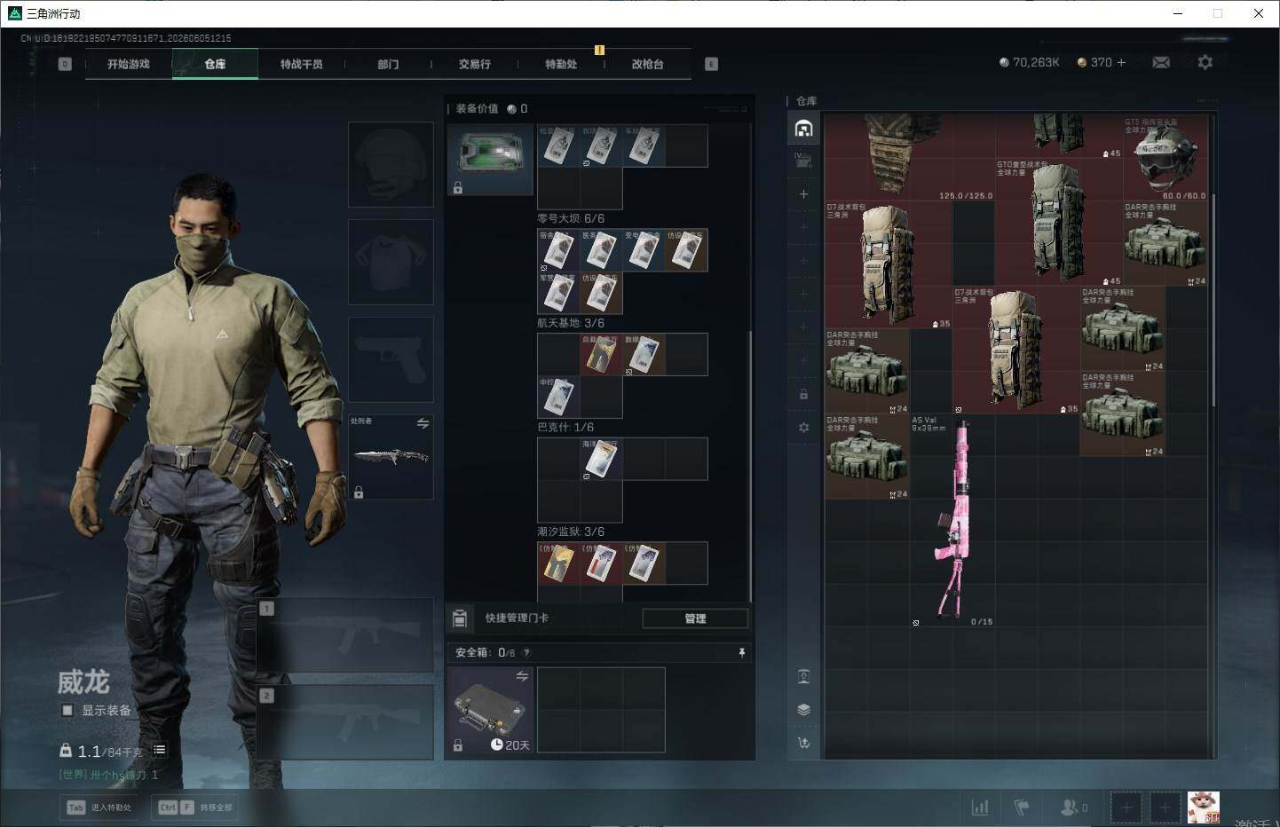Select the GTO重型战术包 backpack
1280x827 pixels.
click(1059, 222)
